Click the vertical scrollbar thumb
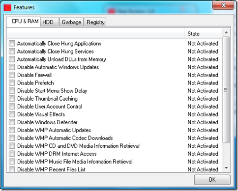 tap(226, 90)
